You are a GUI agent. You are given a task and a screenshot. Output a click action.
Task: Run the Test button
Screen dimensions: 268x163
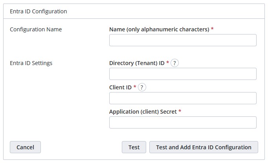[x=134, y=147]
